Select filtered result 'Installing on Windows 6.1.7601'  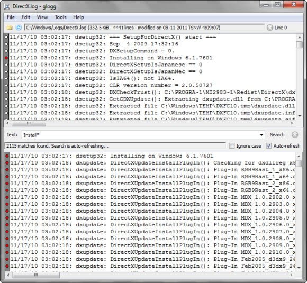[x=152, y=156]
